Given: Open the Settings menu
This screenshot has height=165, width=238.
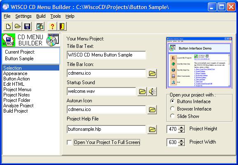Looking at the screenshot, I should pos(23,16).
